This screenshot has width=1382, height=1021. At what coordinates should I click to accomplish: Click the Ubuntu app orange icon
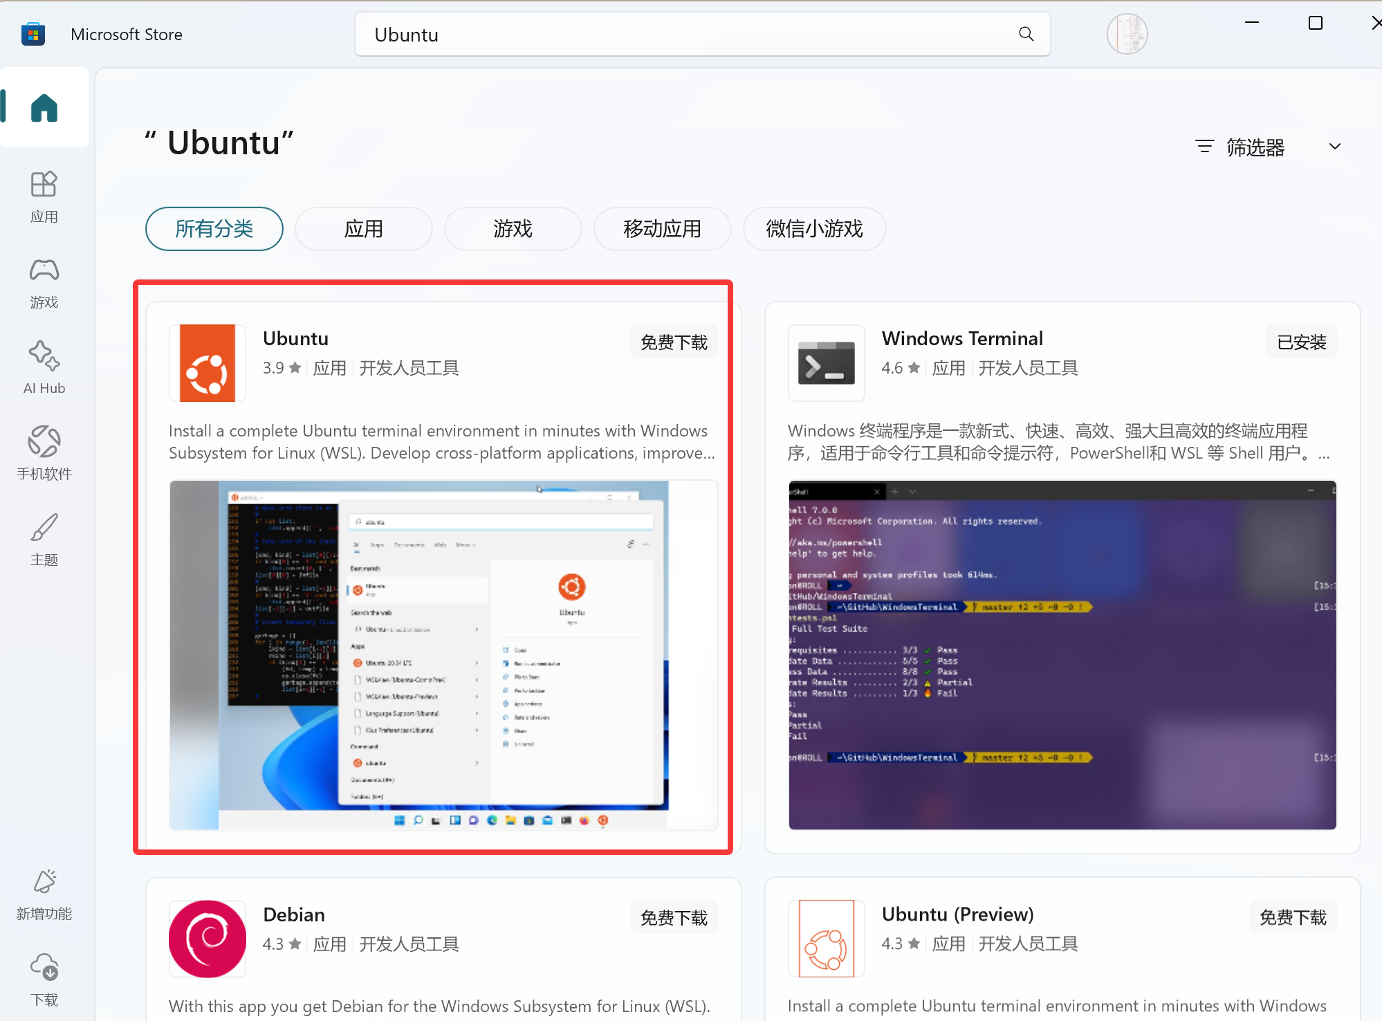point(208,363)
